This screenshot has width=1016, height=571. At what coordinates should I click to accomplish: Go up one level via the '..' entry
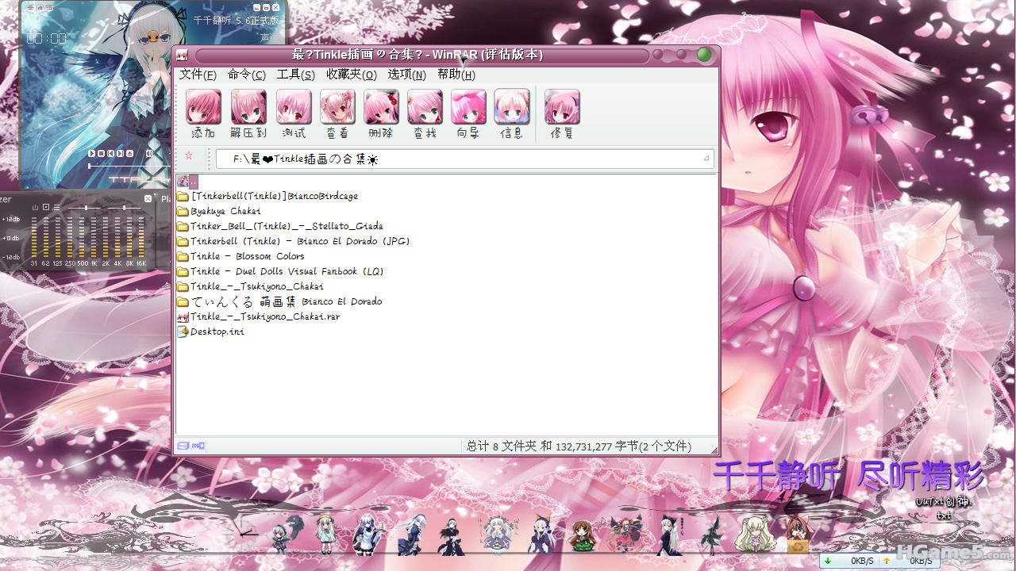(x=187, y=182)
